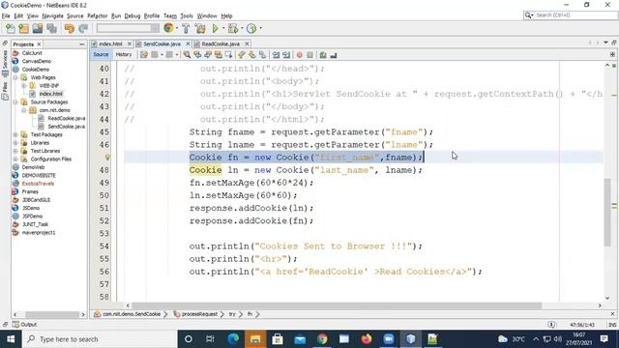The height and width of the screenshot is (348, 619).
Task: Collapse the Web Pages tree node
Action: coord(15,77)
